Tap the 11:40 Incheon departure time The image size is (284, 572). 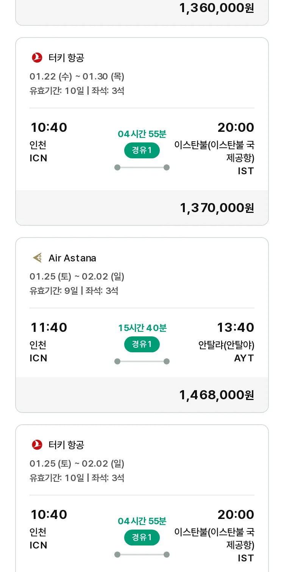[48, 327]
